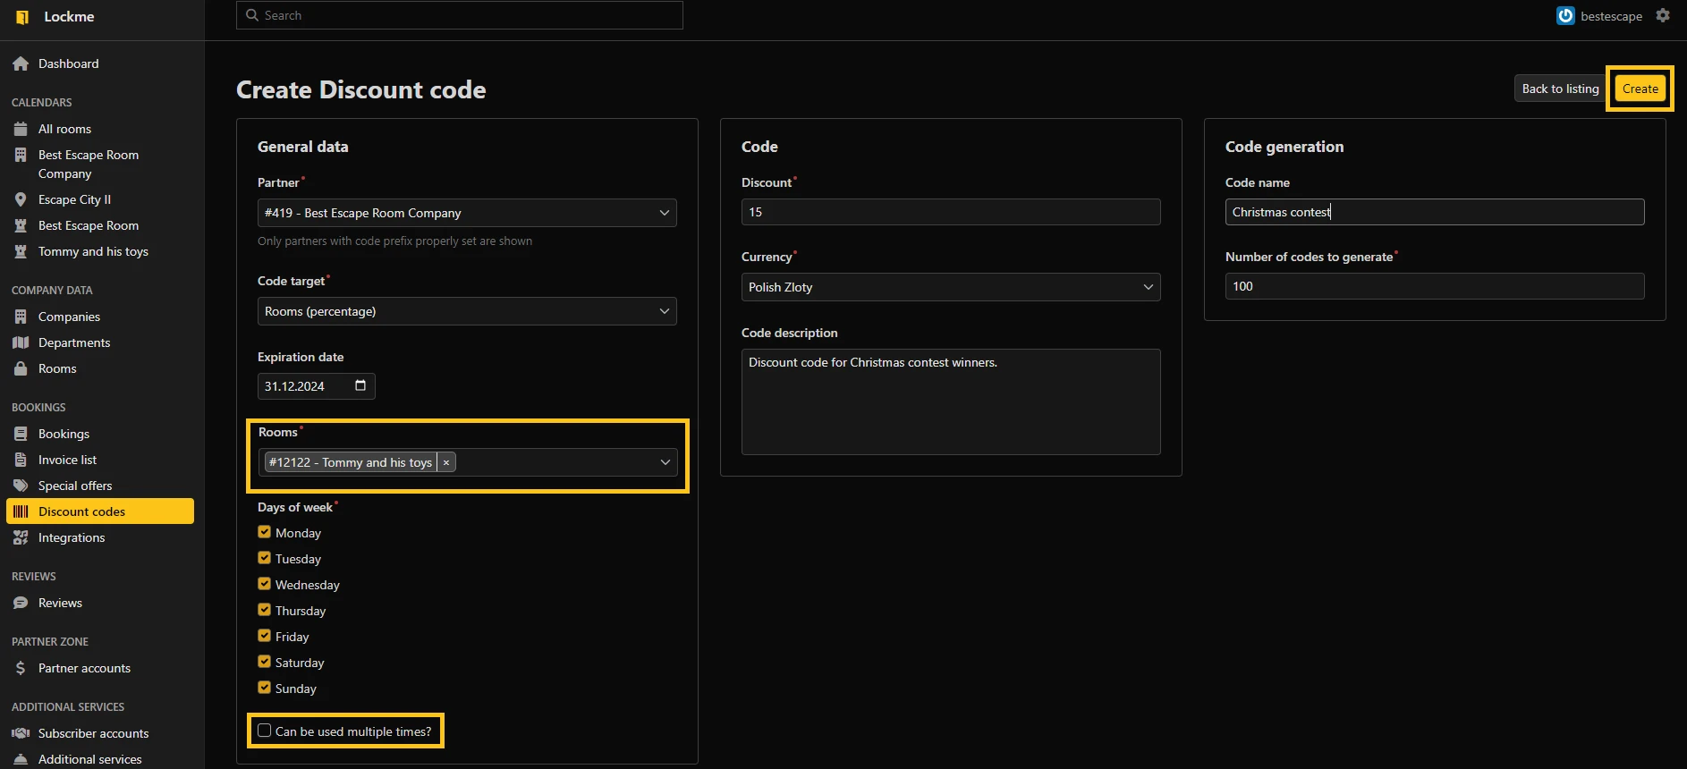Toggle the Sunday checkbox
Image resolution: width=1687 pixels, height=769 pixels.
click(265, 688)
